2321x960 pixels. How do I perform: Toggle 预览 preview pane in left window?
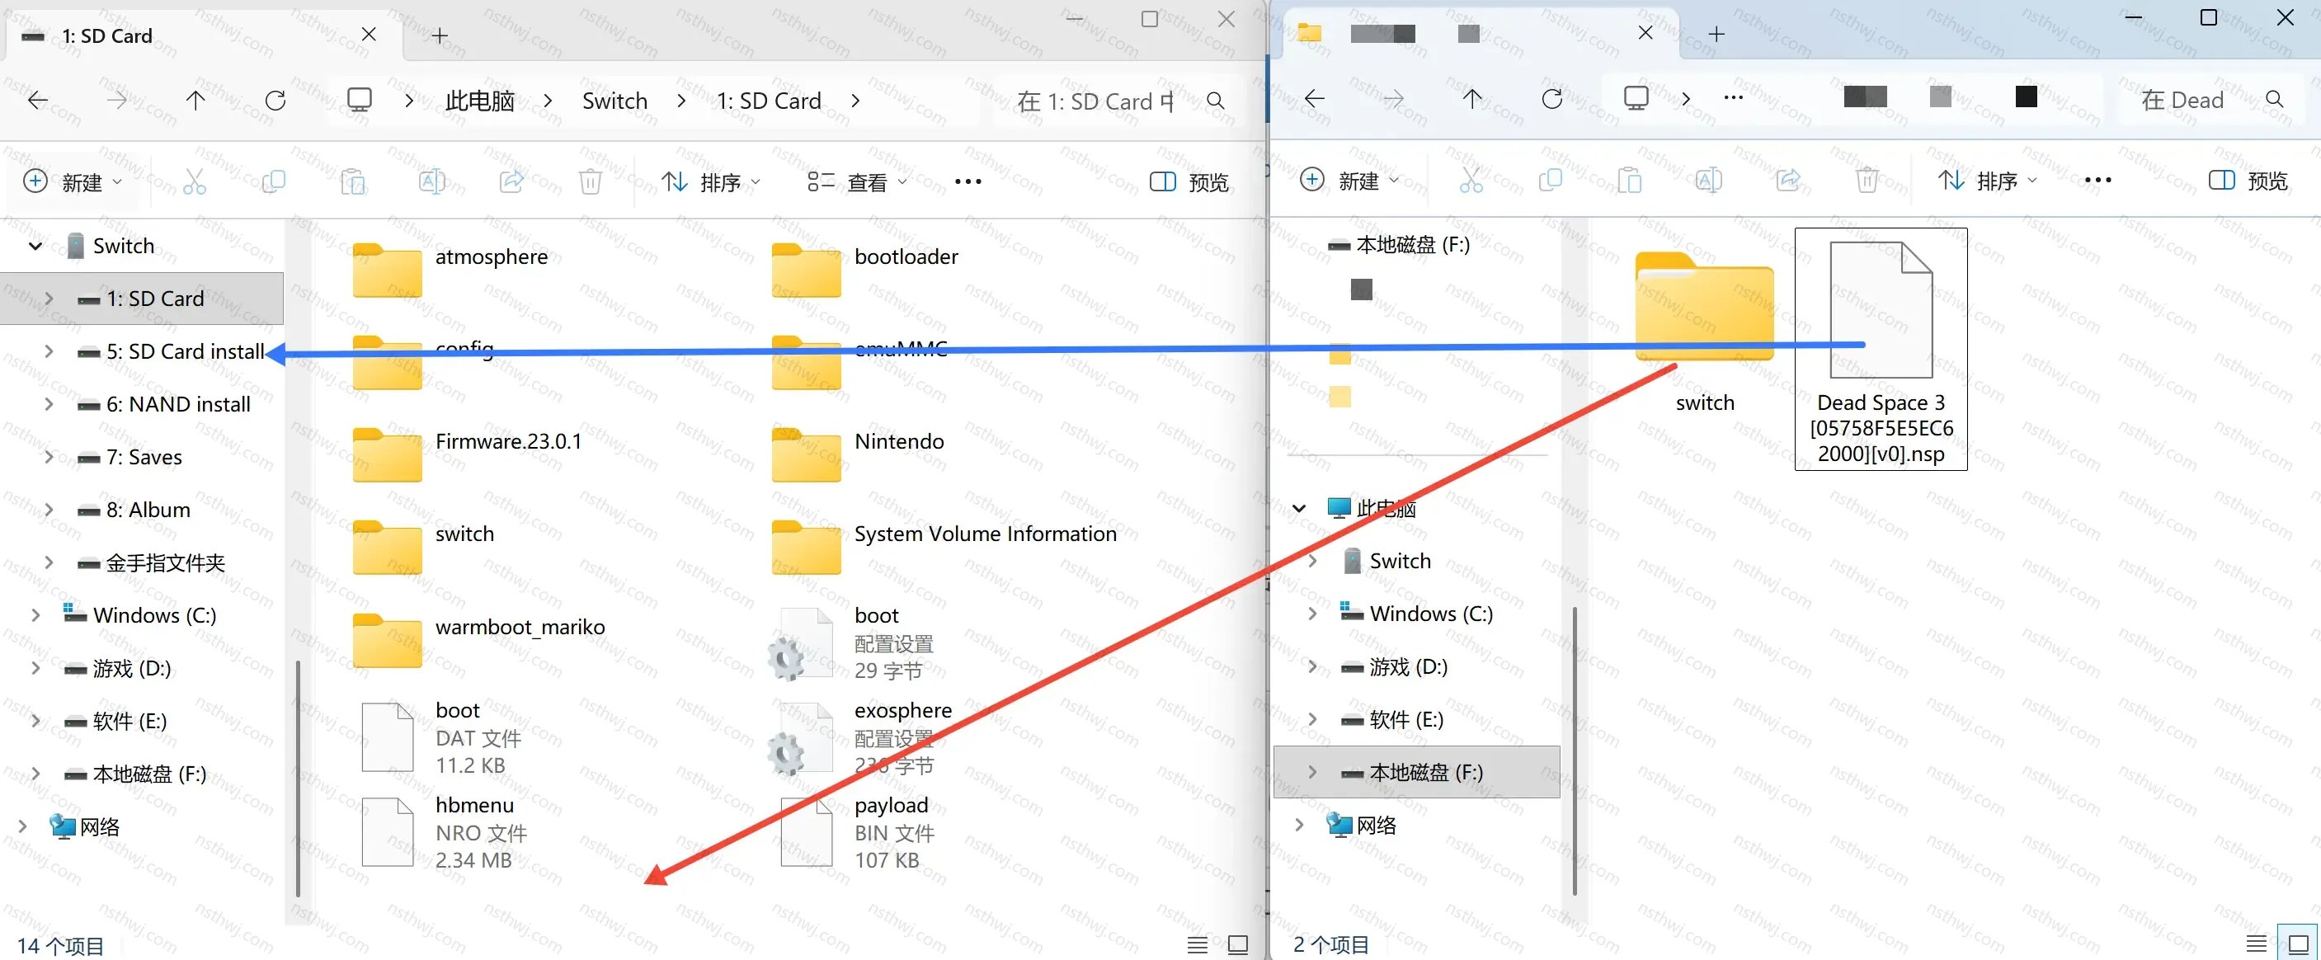(1189, 182)
